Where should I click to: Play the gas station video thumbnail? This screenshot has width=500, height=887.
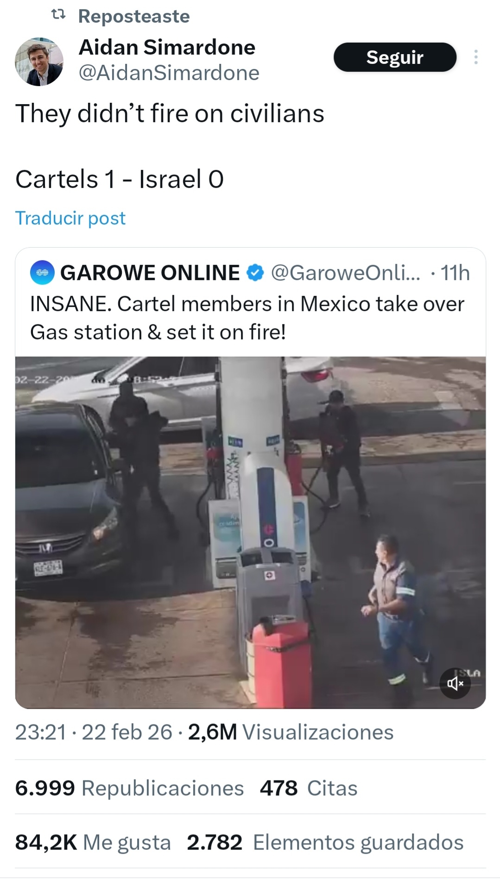250,532
